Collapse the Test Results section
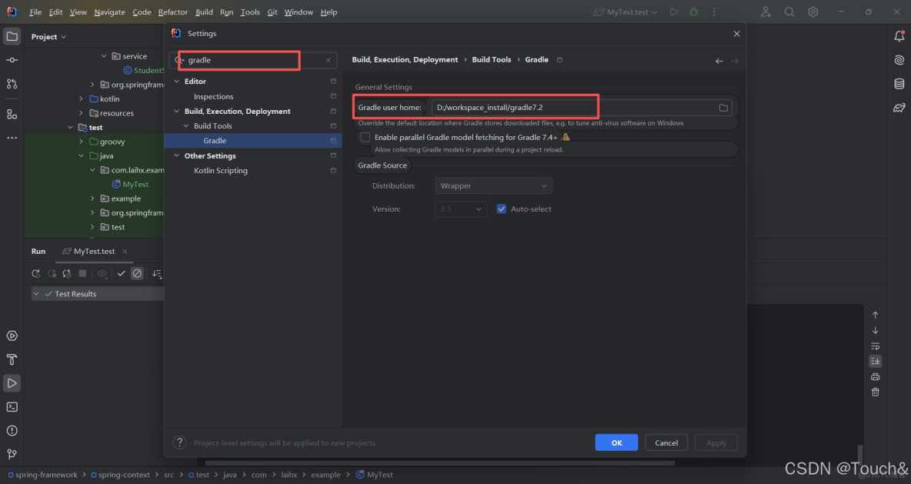This screenshot has height=484, width=911. pos(35,293)
